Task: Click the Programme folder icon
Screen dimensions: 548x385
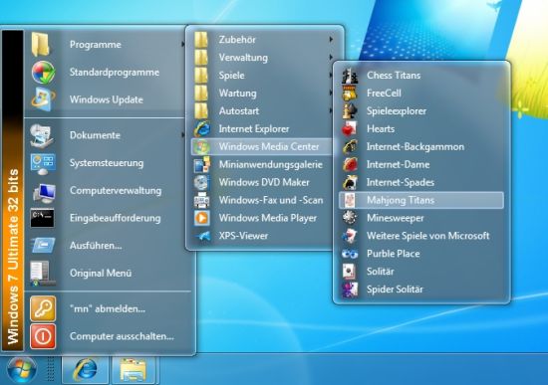Action: click(41, 45)
